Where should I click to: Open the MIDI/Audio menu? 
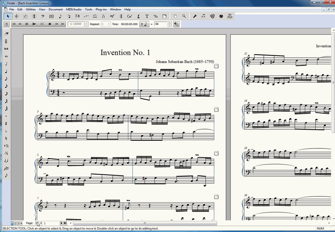74,9
